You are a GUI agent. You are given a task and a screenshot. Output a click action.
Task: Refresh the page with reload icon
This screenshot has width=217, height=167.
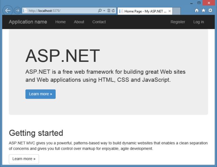113,10
